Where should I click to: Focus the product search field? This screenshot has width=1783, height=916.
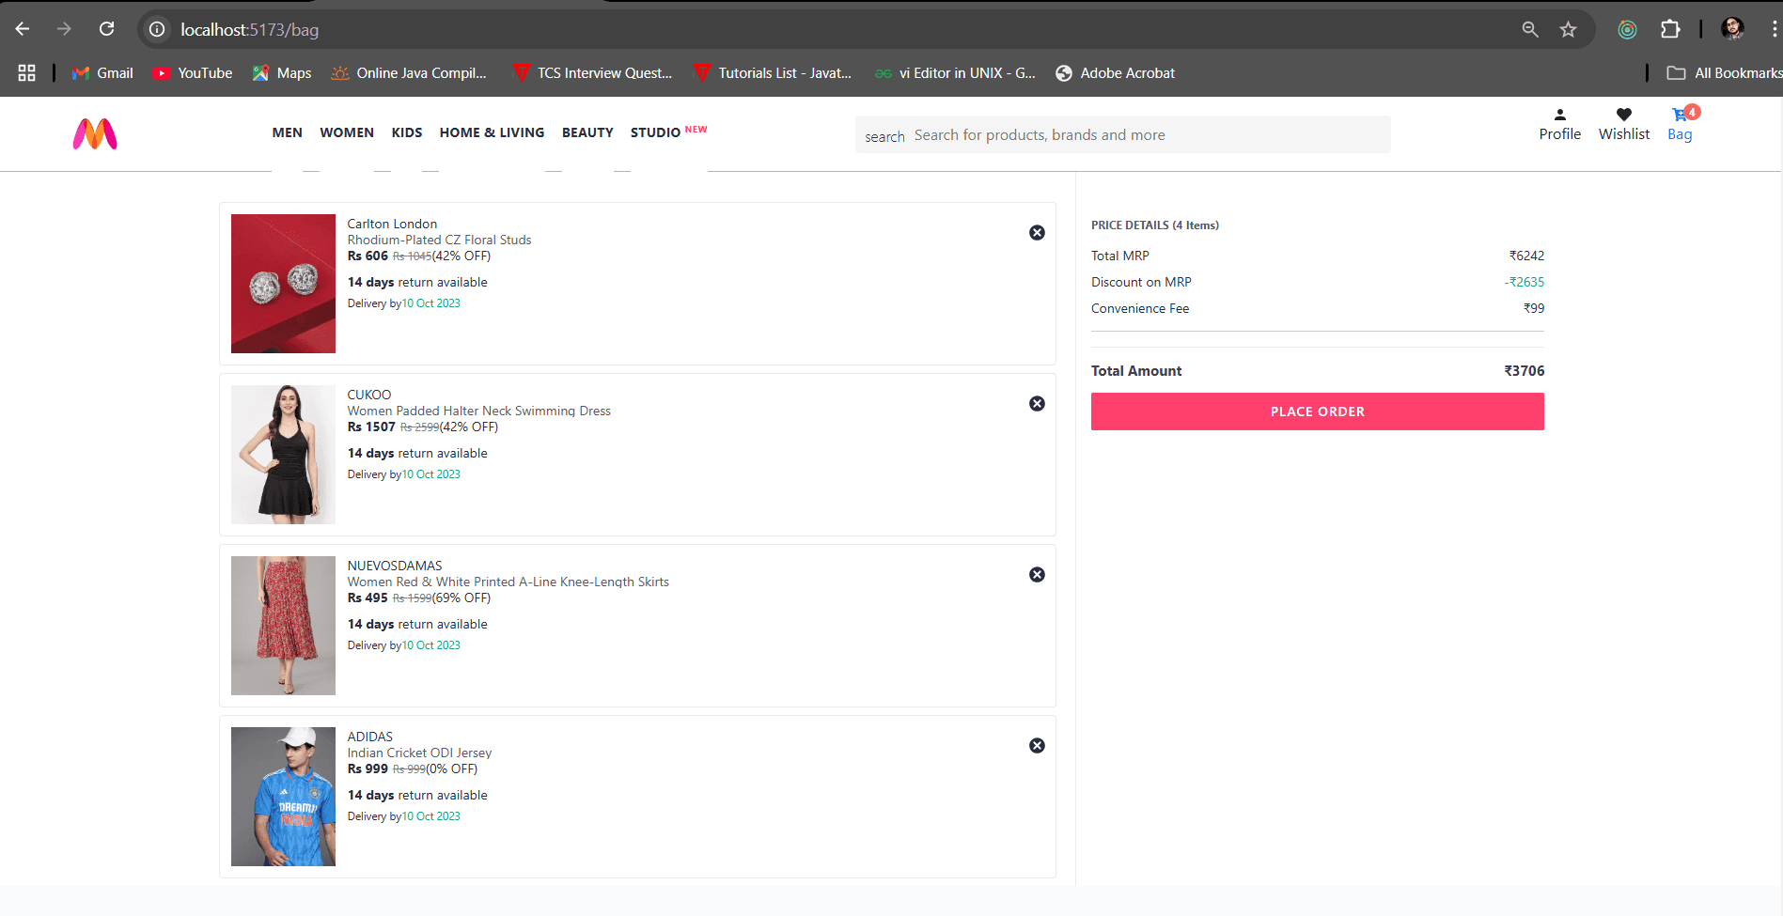pos(1149,135)
